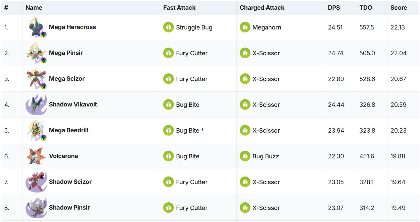The height and width of the screenshot is (222, 420).
Task: Click the Charged Attack column header
Action: (262, 8)
